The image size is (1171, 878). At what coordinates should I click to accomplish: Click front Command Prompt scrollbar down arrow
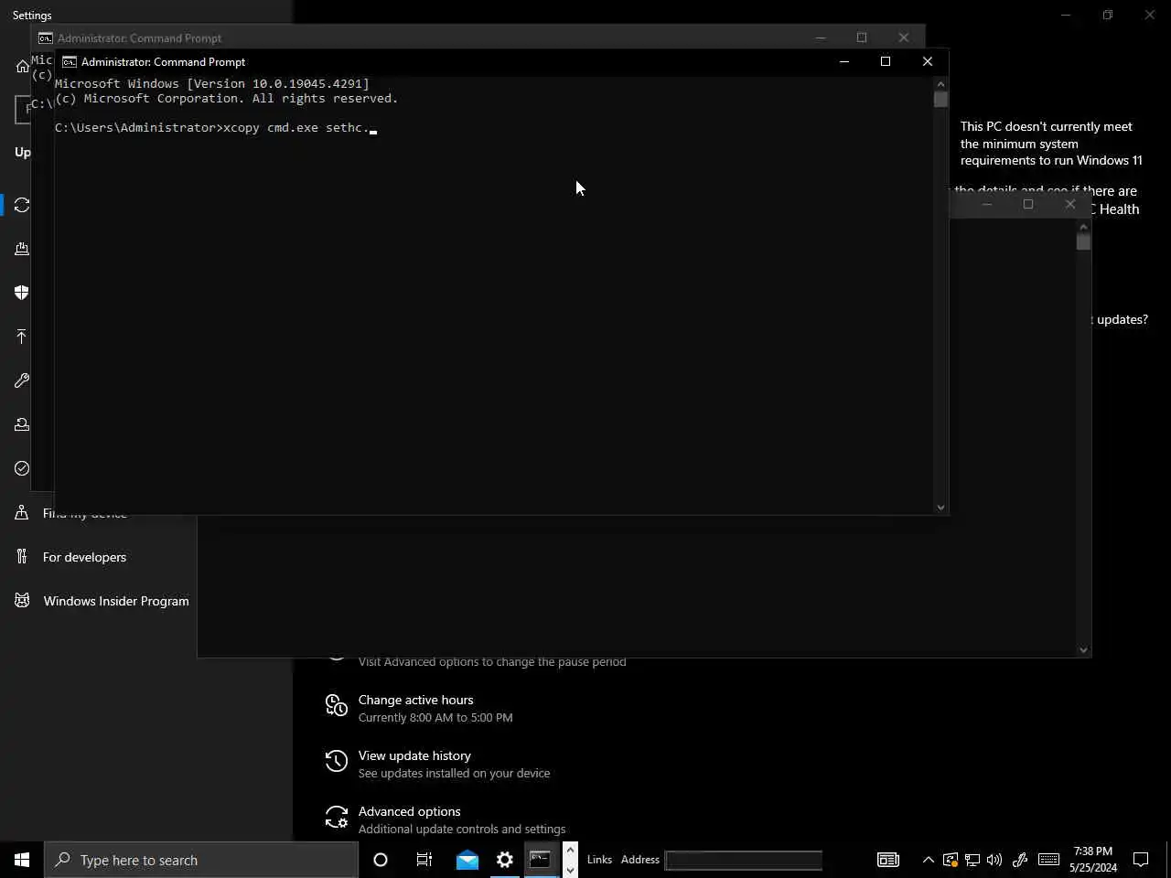click(940, 508)
